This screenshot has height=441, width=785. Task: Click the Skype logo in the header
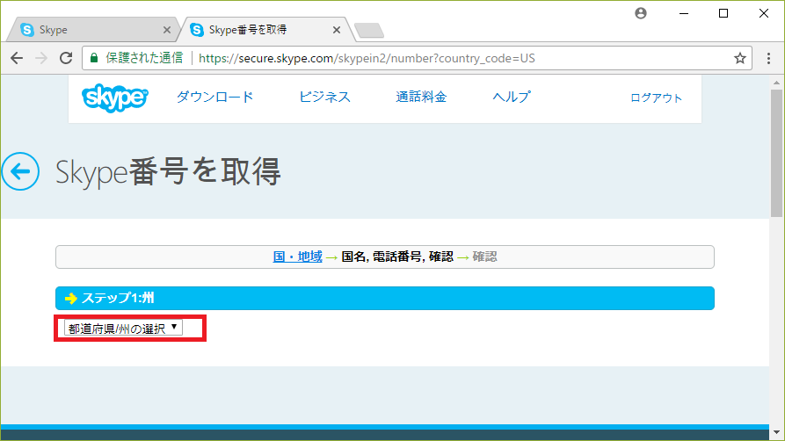(x=115, y=98)
